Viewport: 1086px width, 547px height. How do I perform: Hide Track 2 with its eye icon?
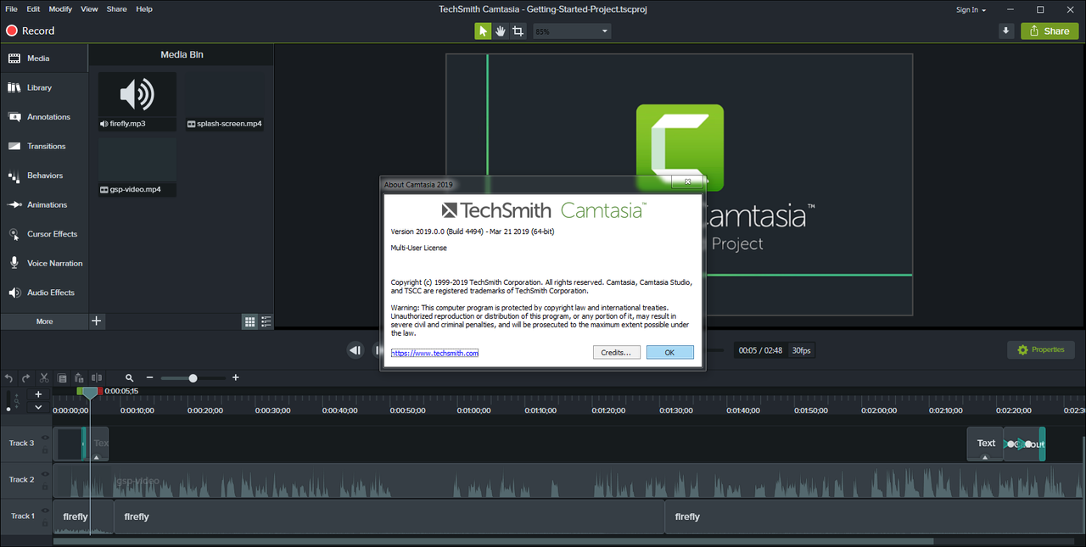click(46, 475)
